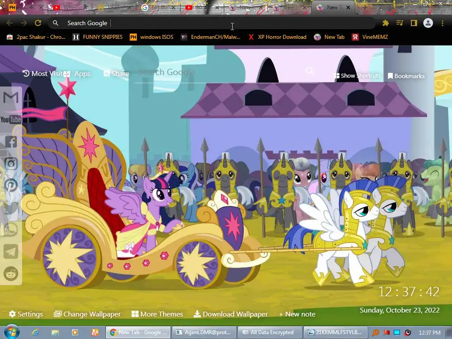Open the XP Horror Download bookmark

tap(277, 37)
